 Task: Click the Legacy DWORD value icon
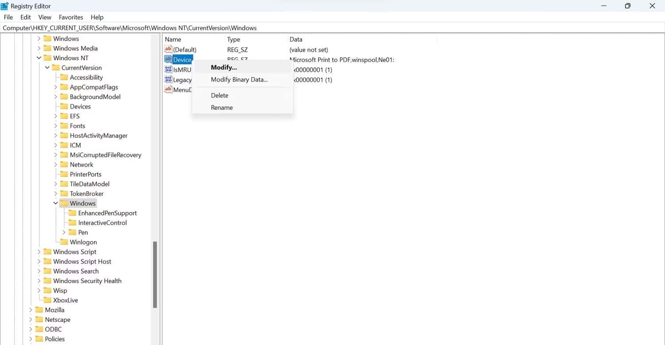tap(168, 80)
